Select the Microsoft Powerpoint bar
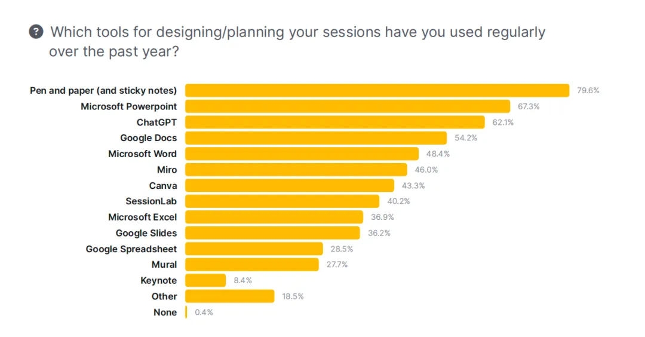 (x=348, y=106)
